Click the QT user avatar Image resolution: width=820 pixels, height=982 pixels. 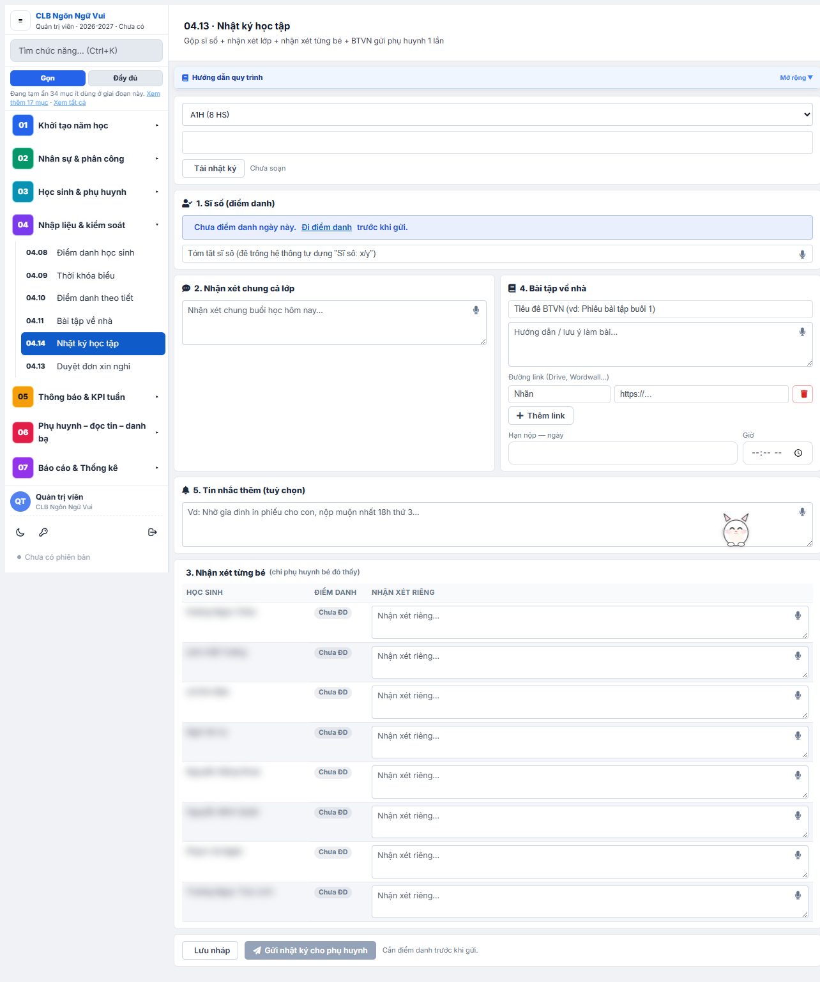click(20, 502)
